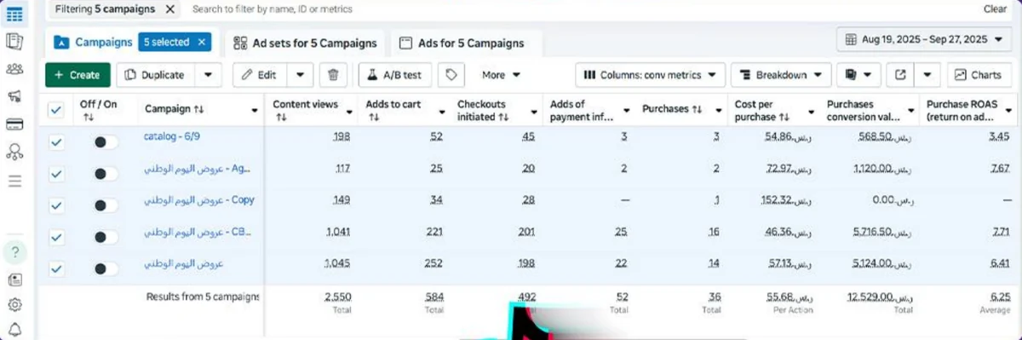Screen dimensions: 1022x340
Task: Sort by the Purchases column header
Action: tap(672, 110)
